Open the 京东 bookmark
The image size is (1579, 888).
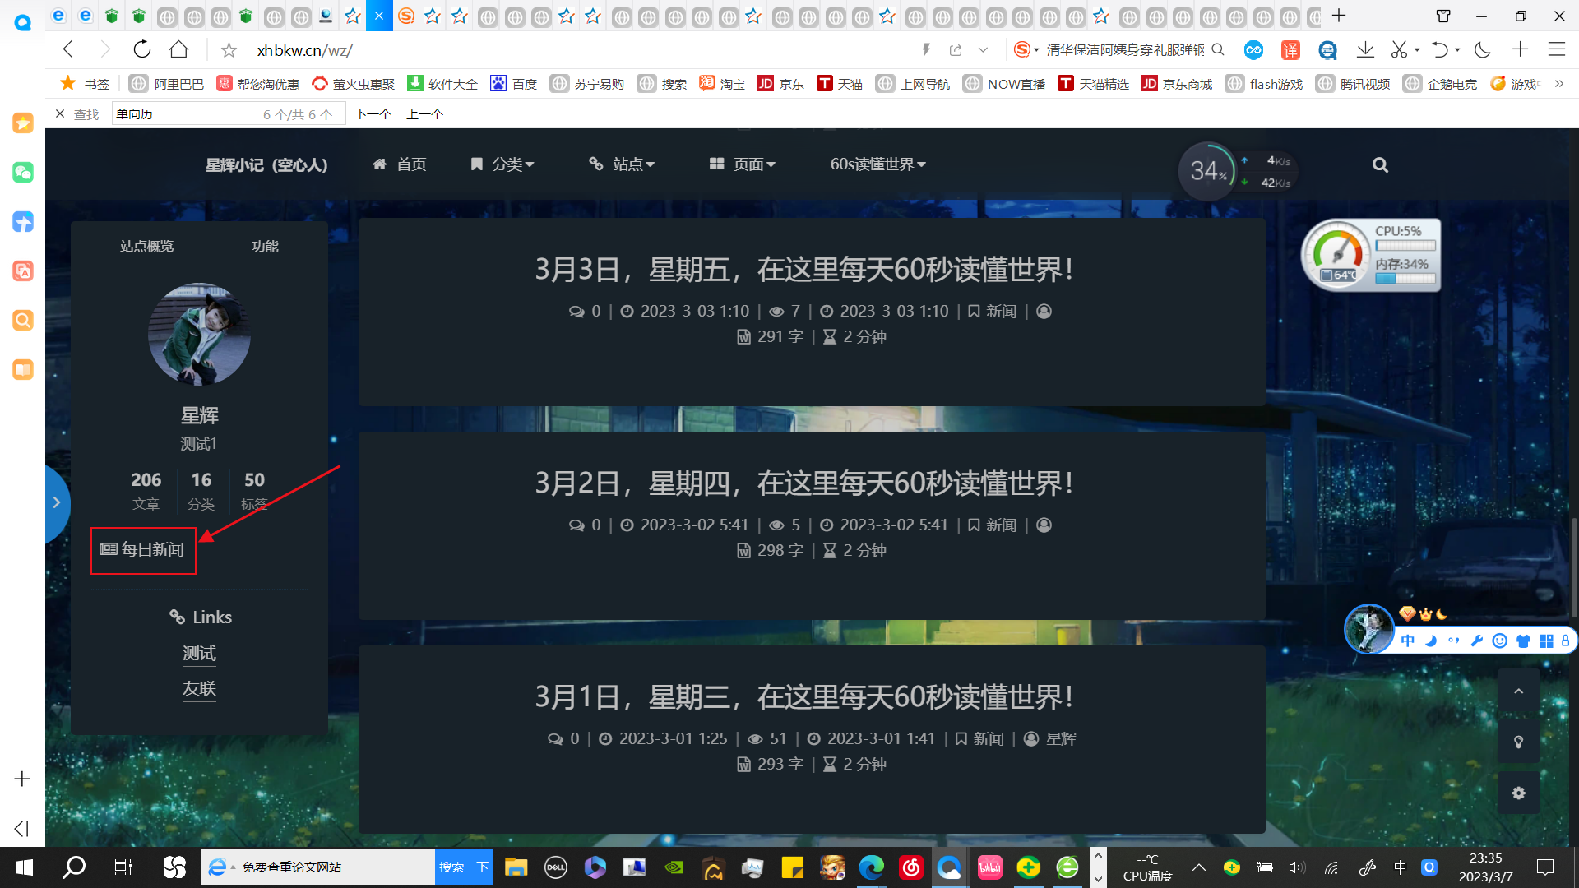[780, 84]
